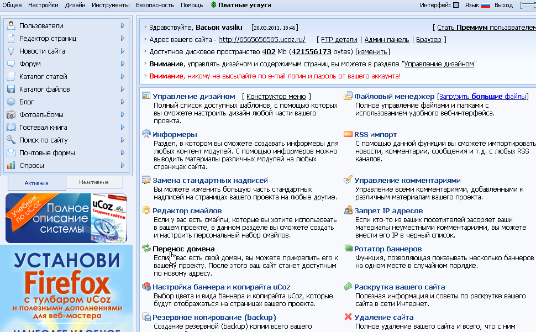Click the Фотоальбомы camera icon in sidebar
Viewport: 536px width, 332px height.
[x=11, y=115]
